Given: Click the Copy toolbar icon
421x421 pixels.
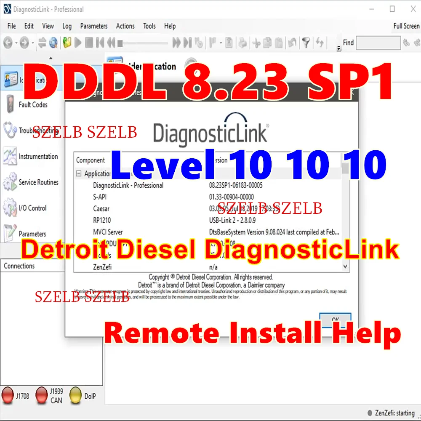Looking at the screenshot, I should click(x=267, y=43).
